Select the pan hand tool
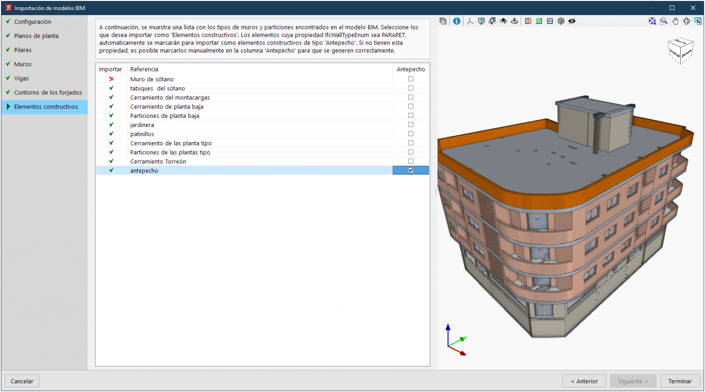This screenshot has height=392, width=705. [x=675, y=21]
